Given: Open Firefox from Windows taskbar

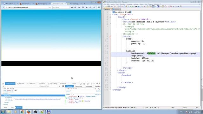Looking at the screenshot, I should (29, 112).
